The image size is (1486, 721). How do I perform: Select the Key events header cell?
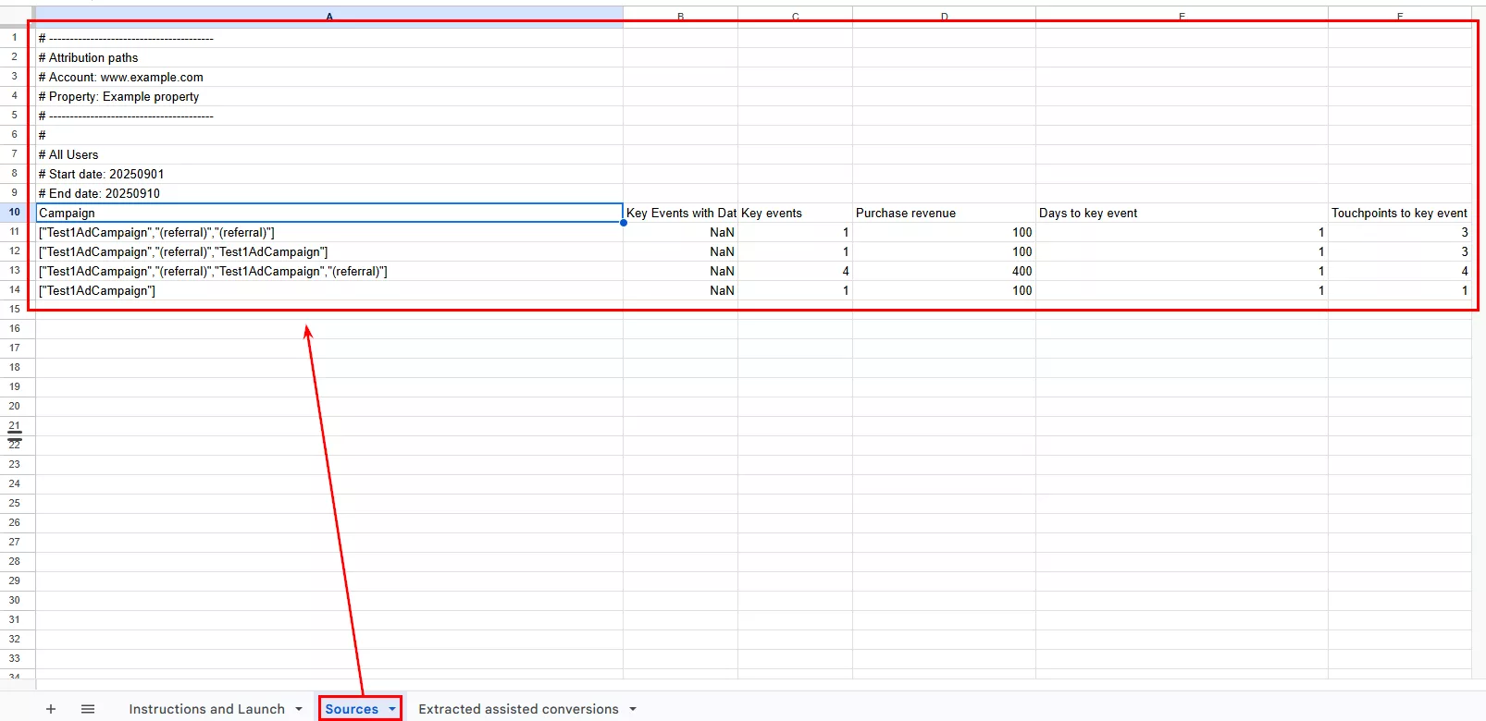pos(794,213)
